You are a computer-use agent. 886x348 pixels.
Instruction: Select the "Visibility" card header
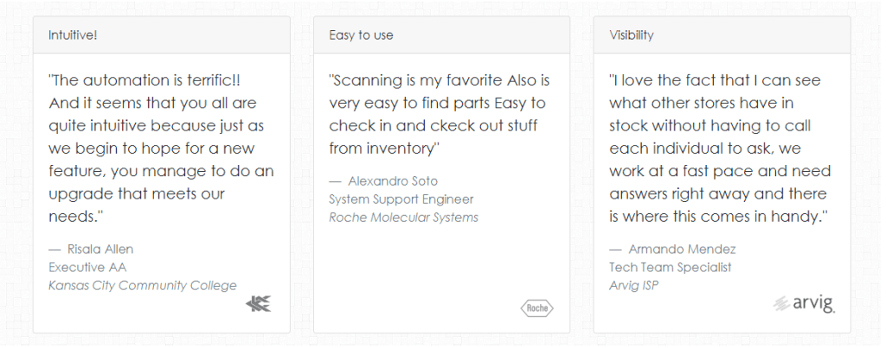point(722,35)
